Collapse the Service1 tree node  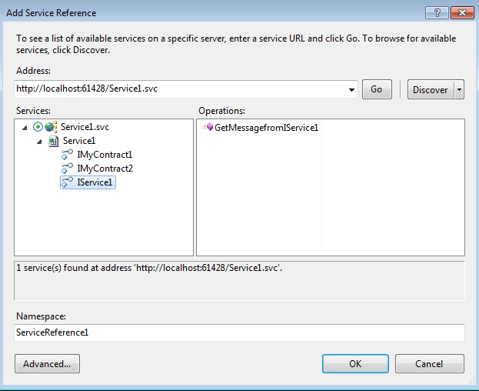tap(39, 142)
